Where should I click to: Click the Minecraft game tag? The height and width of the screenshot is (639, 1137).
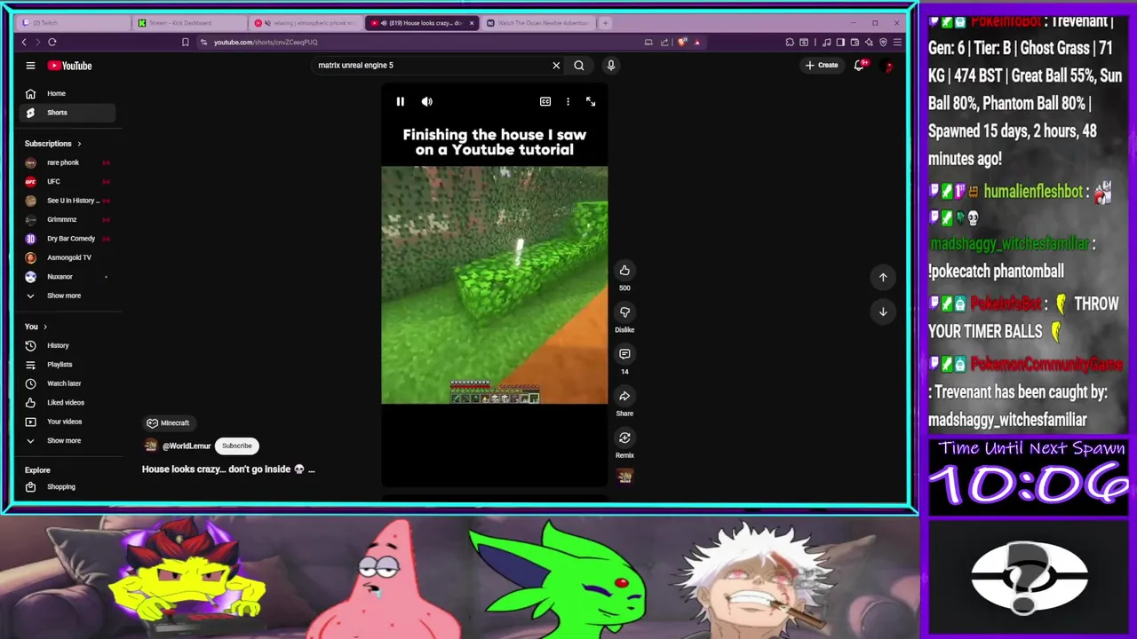[x=169, y=423]
